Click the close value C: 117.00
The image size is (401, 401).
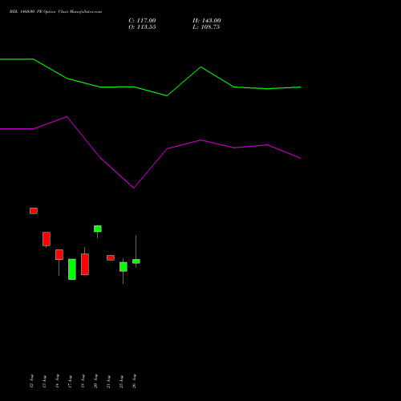click(x=142, y=21)
